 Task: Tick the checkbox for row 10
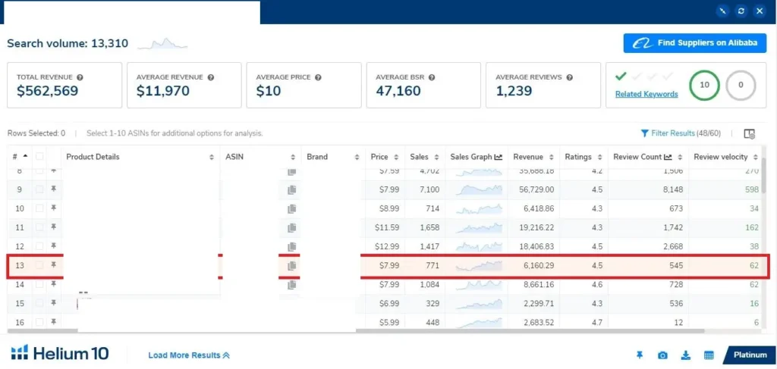[39, 208]
